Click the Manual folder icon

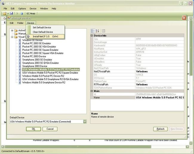pos(16,33)
